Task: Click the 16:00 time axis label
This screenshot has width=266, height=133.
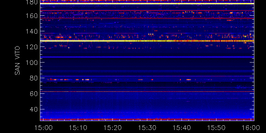Action: (251, 128)
